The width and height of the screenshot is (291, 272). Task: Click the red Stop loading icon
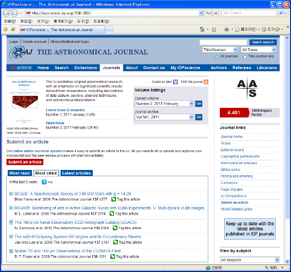coord(215,13)
